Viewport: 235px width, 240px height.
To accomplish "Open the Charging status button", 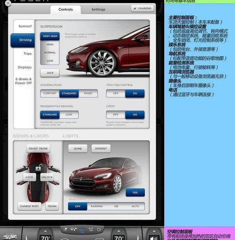I will (142, 9).
